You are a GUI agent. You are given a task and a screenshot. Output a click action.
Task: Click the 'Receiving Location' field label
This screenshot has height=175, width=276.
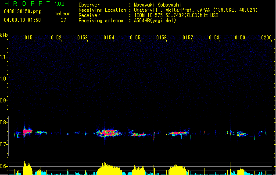(102, 10)
